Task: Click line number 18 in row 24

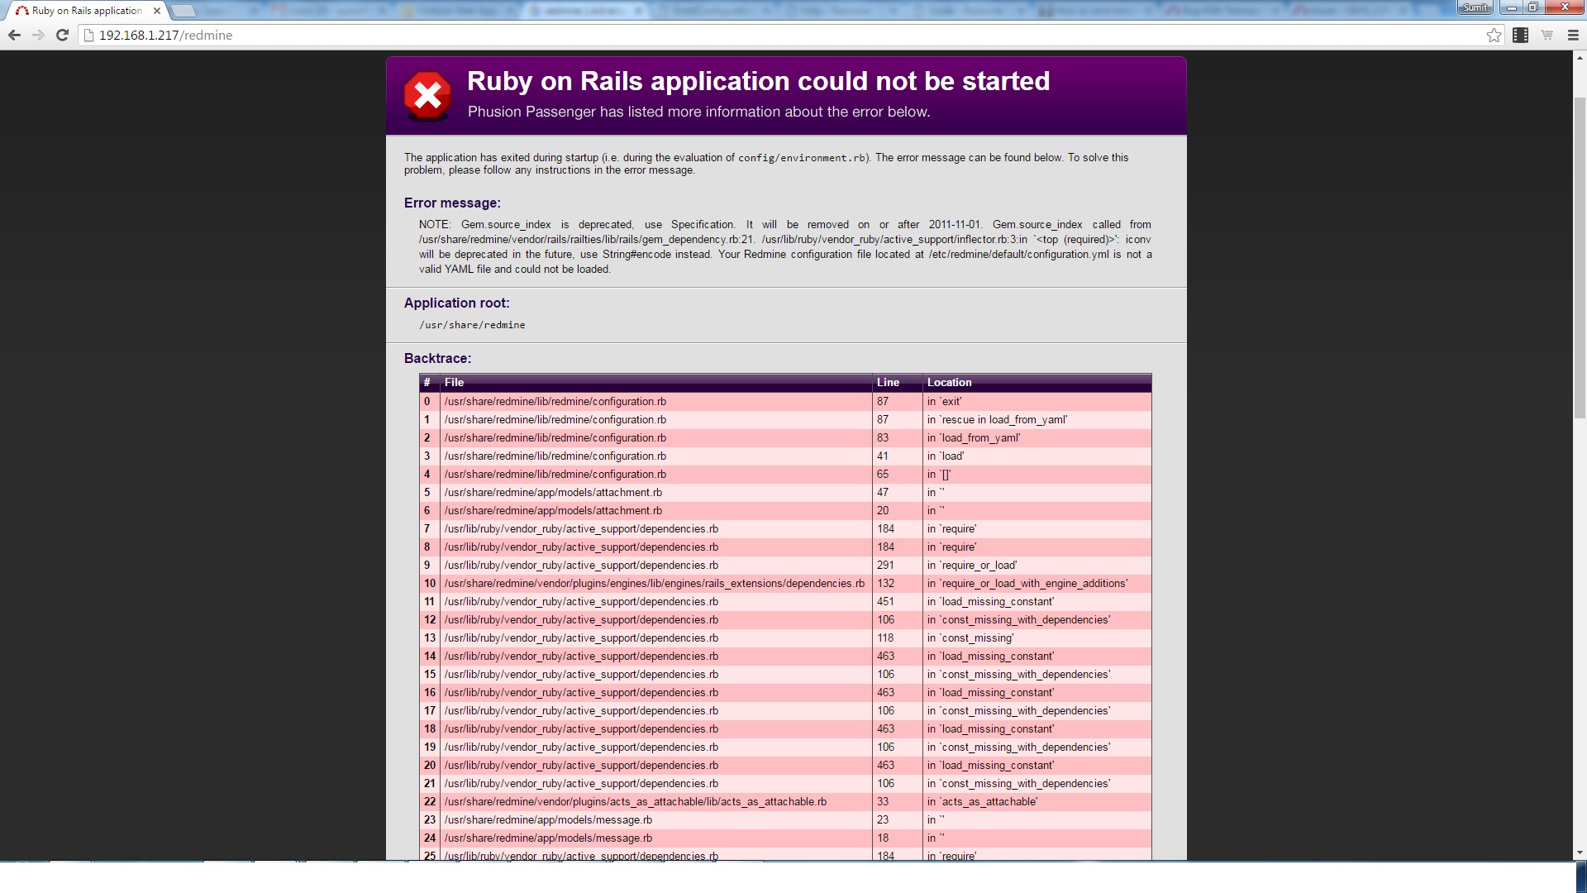Action: coord(883,838)
